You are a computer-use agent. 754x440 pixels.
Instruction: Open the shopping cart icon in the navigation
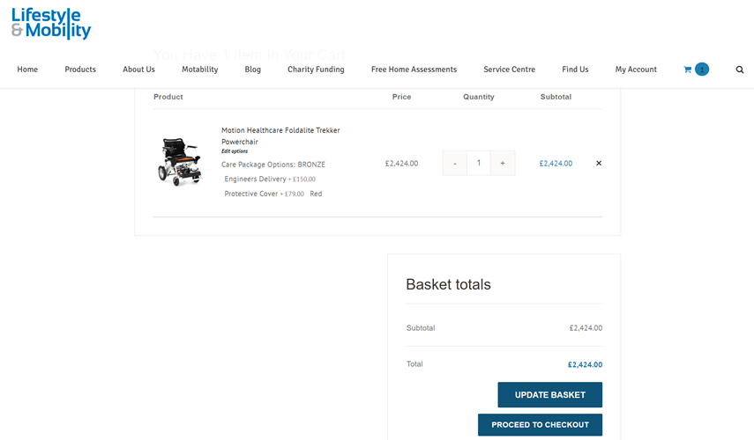(687, 70)
